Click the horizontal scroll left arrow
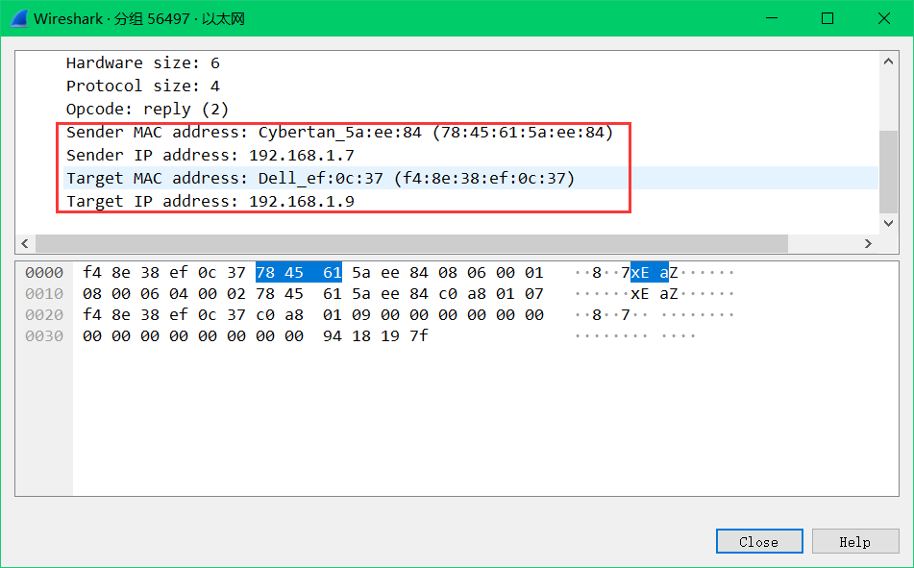 pyautogui.click(x=24, y=243)
